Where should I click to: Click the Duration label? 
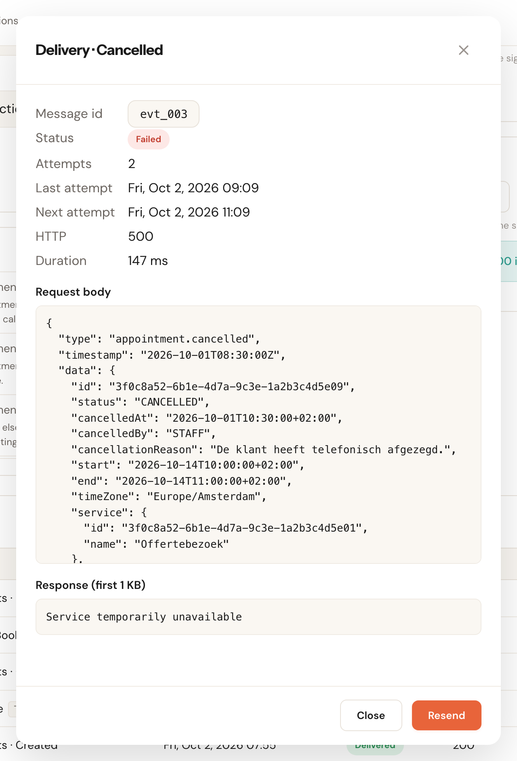click(61, 261)
